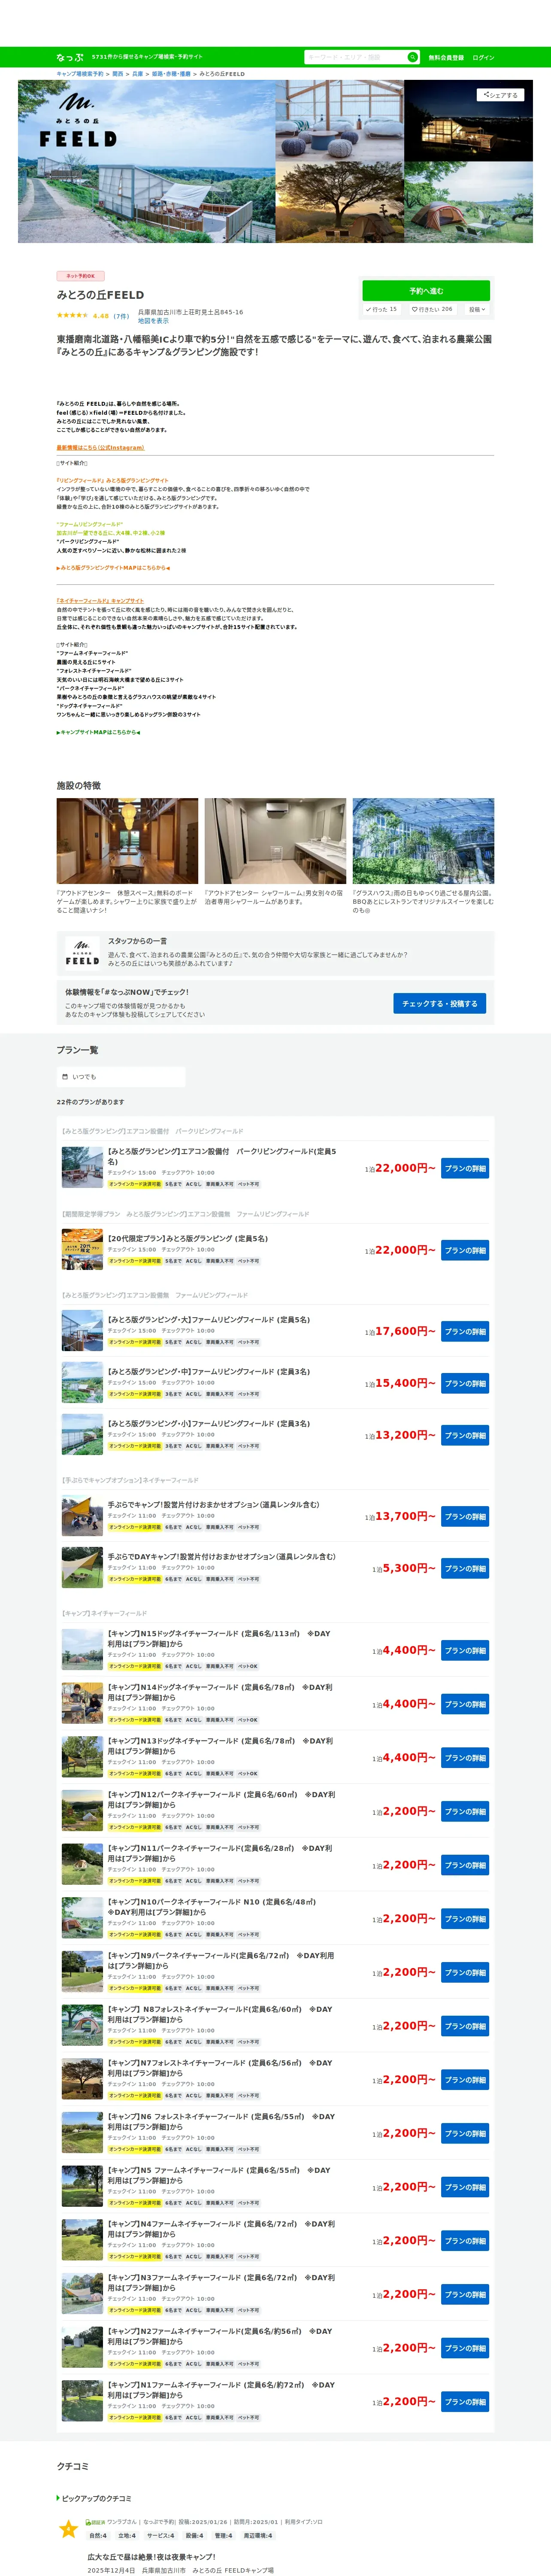The image size is (551, 2576).
Task: Open plan details for N4ファームネイチャーフィールド
Action: pyautogui.click(x=465, y=2241)
